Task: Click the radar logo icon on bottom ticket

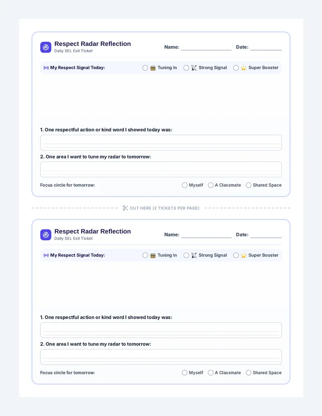Action: pos(46,235)
